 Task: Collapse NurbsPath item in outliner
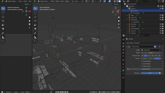(x=127, y=20)
